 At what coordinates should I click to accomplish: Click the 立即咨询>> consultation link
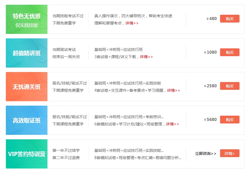click(205, 153)
